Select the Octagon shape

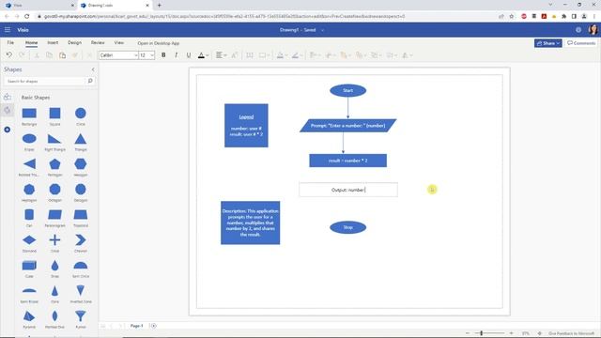[54, 190]
